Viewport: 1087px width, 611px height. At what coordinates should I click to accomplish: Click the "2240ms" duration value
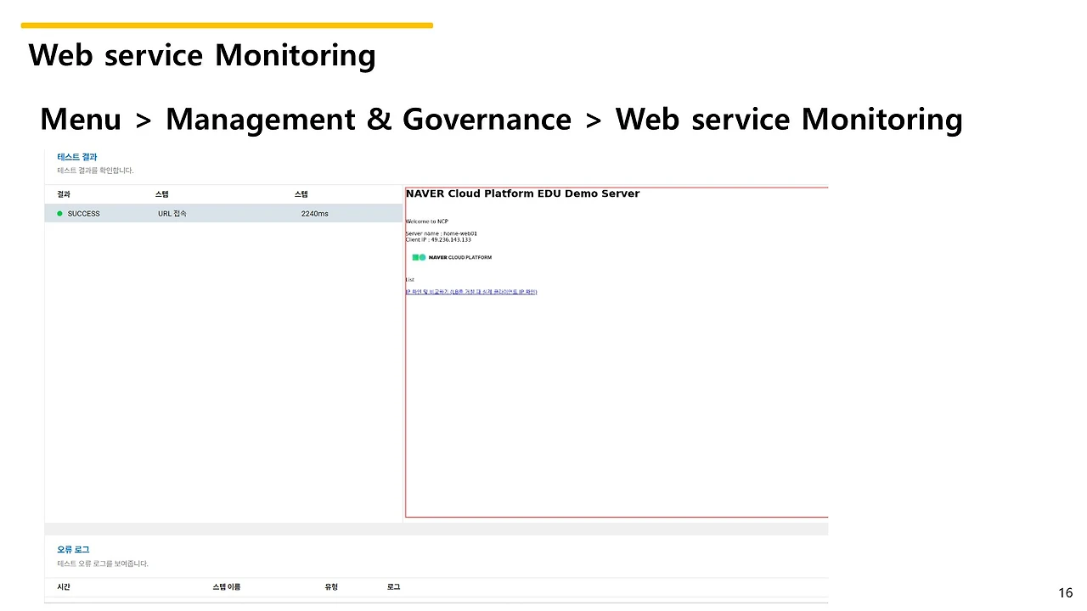(314, 214)
